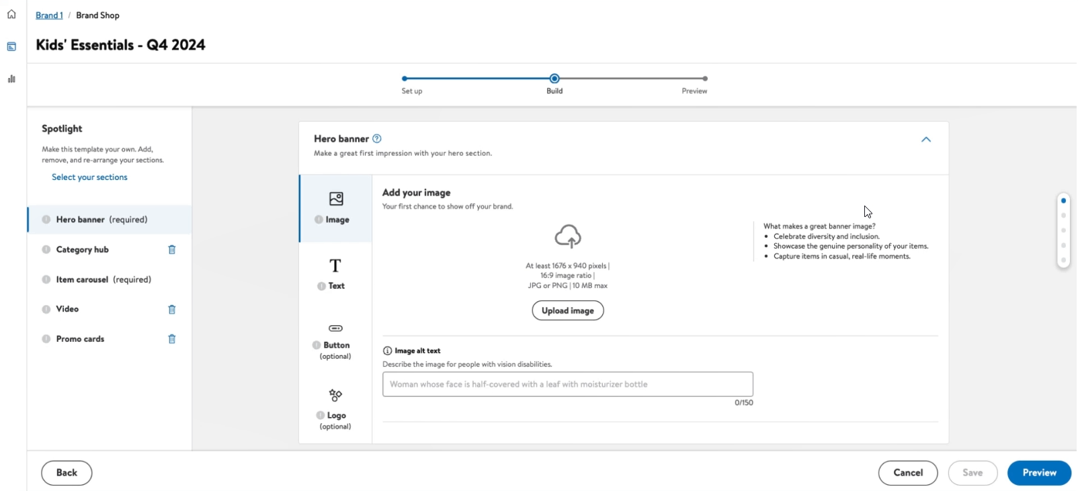Delete the Video section with trash icon

[x=172, y=310]
